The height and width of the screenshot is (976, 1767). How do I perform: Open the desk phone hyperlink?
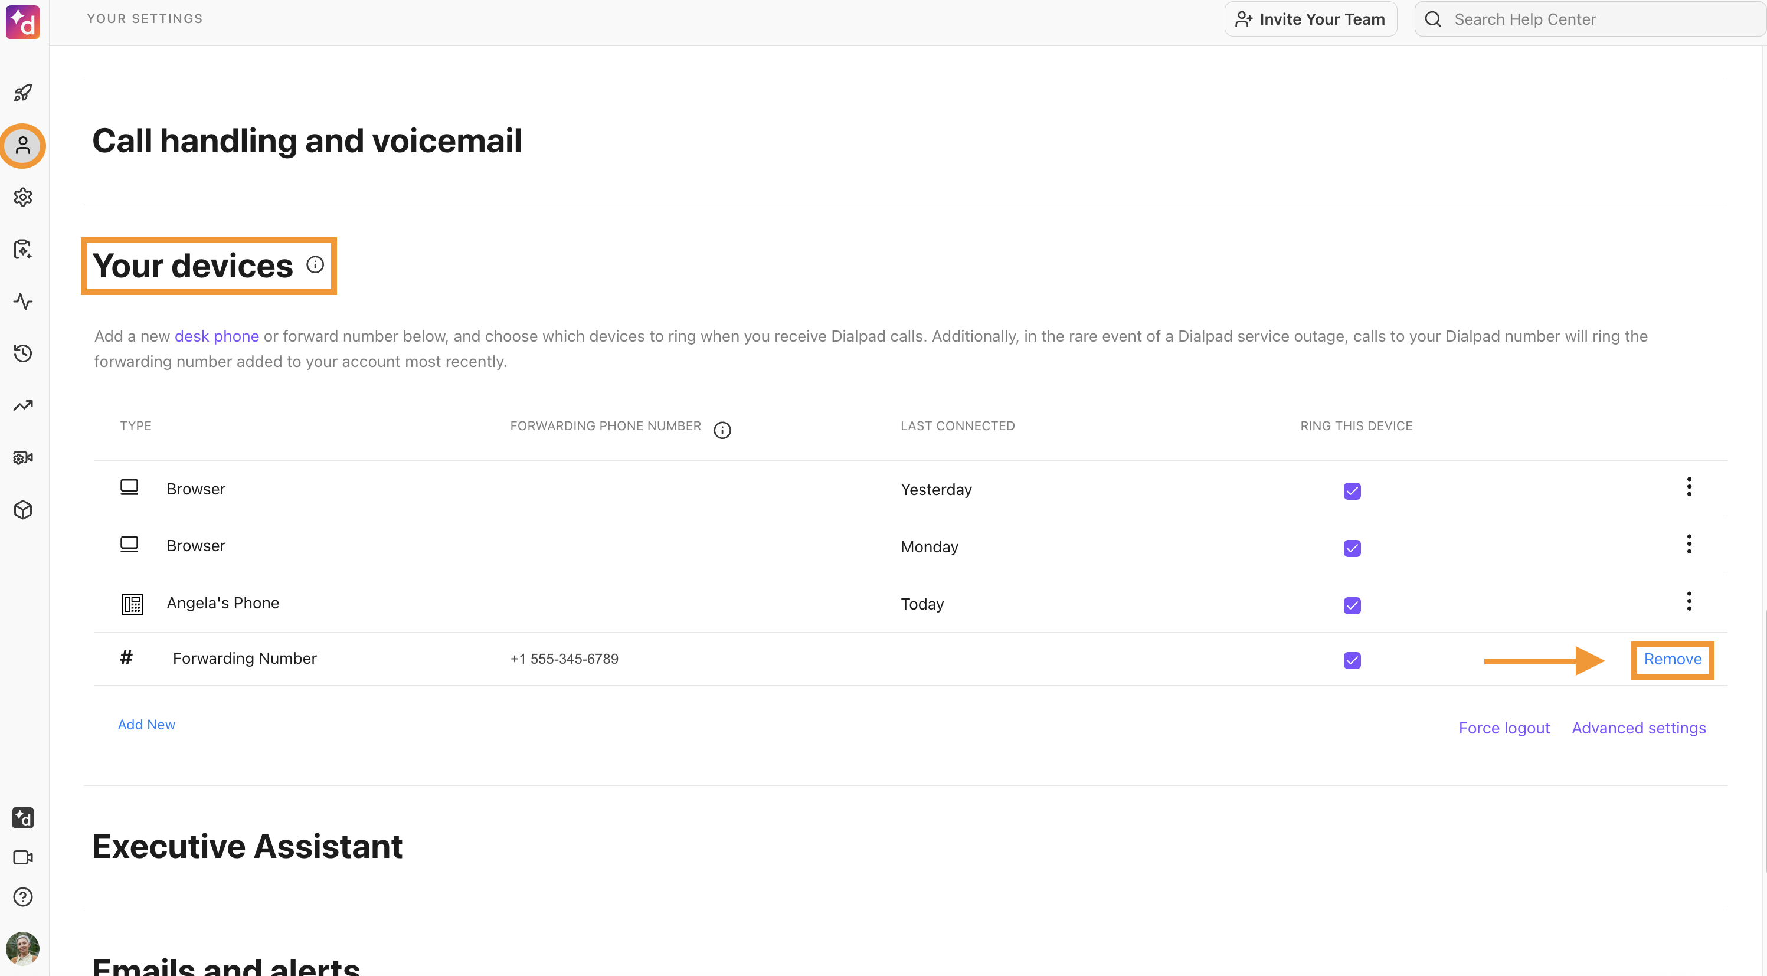[x=217, y=336]
